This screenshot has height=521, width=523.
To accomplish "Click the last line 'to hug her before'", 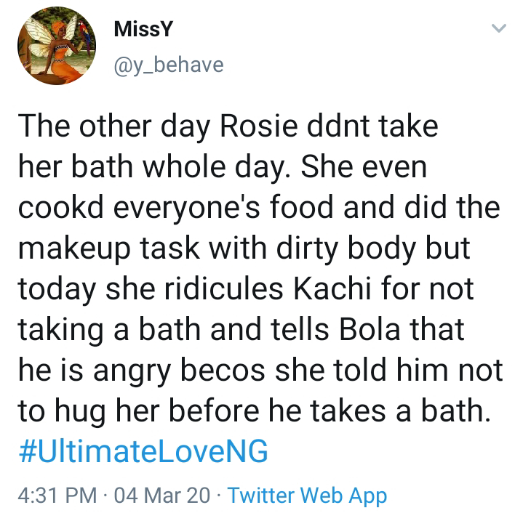I will click(139, 411).
